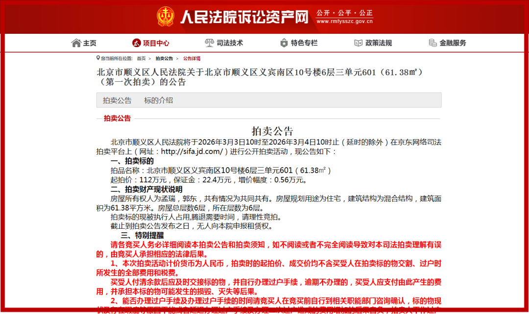Click the shield icon for 特色专栏

click(x=283, y=43)
